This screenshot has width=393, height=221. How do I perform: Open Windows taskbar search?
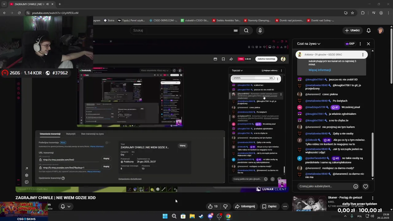click(174, 216)
